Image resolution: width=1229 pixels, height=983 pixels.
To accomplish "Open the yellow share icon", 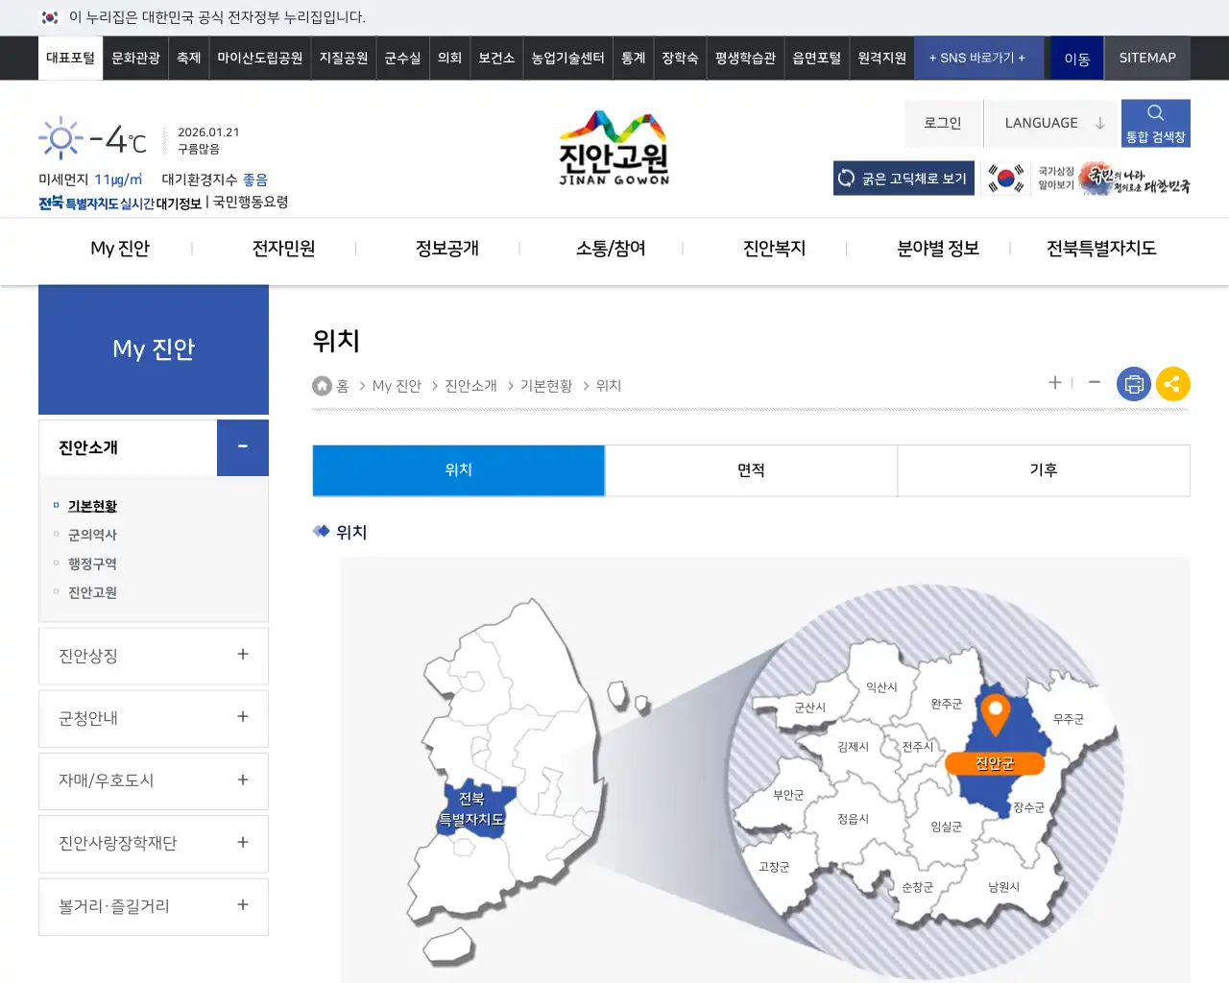I will click(x=1172, y=384).
